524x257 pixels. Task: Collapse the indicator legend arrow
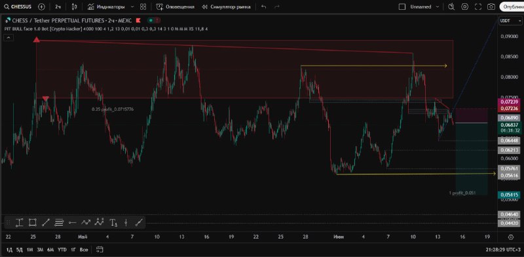tap(9, 38)
